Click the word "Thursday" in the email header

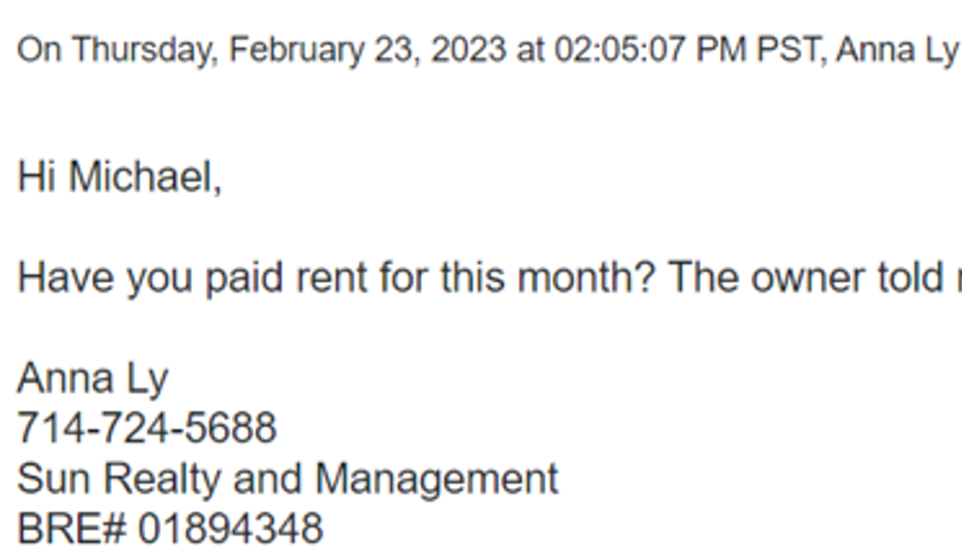point(146,51)
